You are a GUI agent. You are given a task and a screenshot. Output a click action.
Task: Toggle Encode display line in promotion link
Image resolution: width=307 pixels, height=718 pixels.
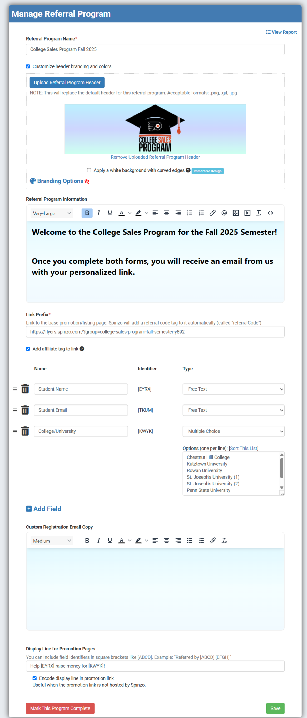click(34, 678)
